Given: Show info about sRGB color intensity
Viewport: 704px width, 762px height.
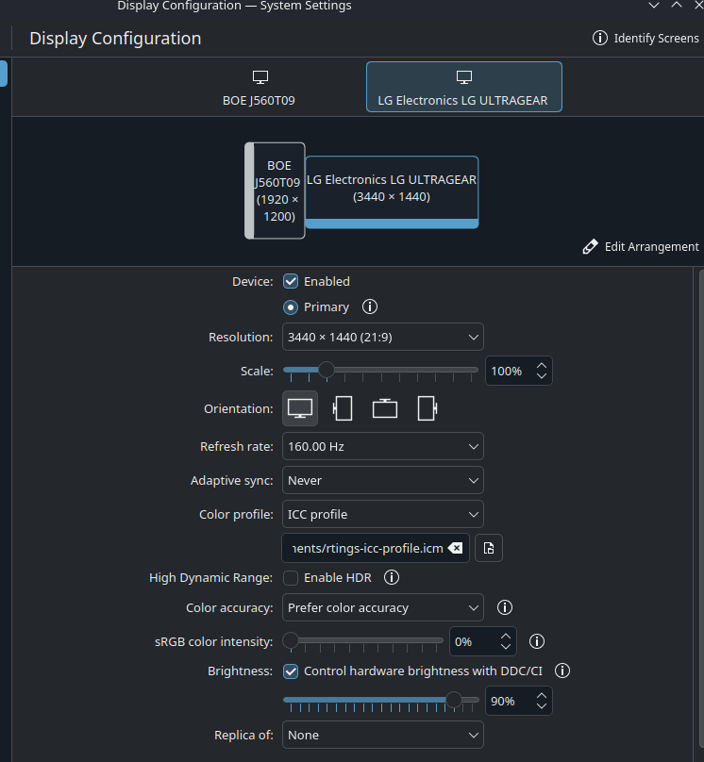Looking at the screenshot, I should (x=537, y=641).
